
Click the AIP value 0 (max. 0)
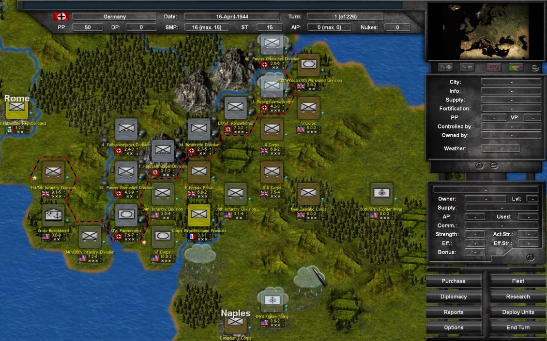(x=329, y=27)
